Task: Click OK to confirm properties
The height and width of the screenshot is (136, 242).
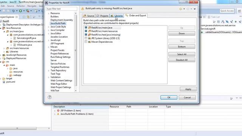Action: pyautogui.click(x=169, y=97)
